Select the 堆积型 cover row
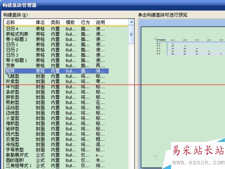 [57, 123]
